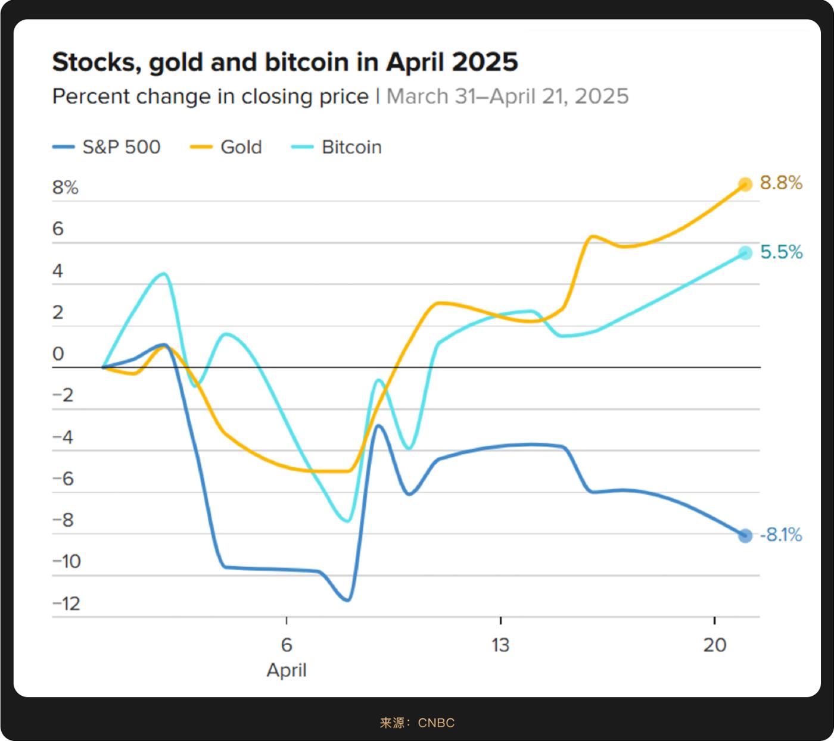Click the CNBC source credit text

coord(436,723)
